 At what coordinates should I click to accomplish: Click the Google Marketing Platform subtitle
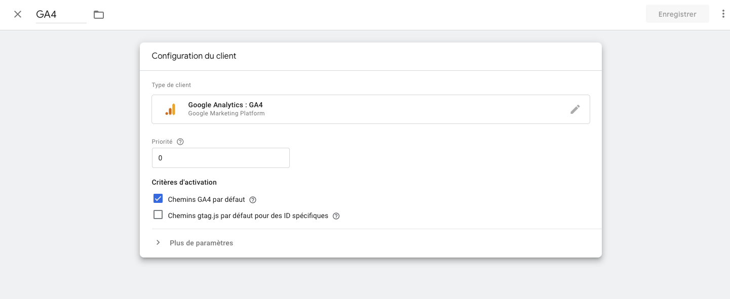point(226,113)
